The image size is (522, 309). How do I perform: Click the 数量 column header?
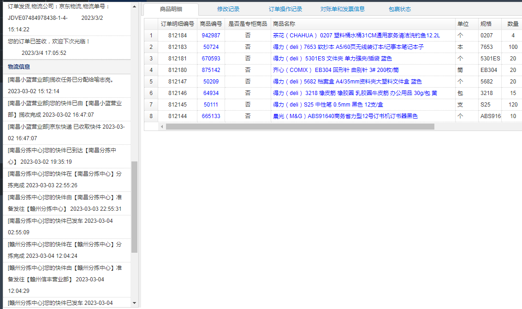[x=513, y=24]
